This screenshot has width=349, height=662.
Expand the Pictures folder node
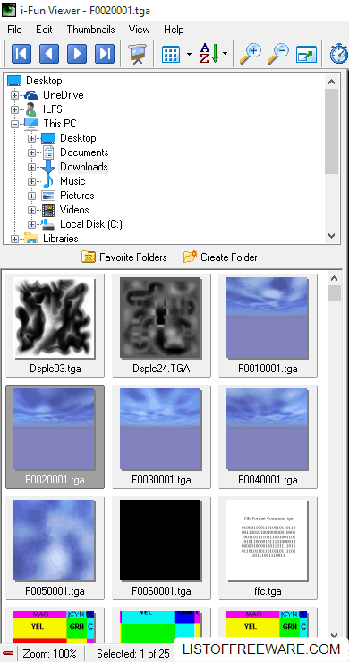coord(31,196)
